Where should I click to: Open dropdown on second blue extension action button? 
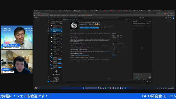(x=89, y=28)
